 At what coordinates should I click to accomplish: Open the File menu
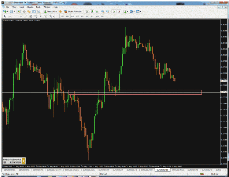click(x=8, y=7)
